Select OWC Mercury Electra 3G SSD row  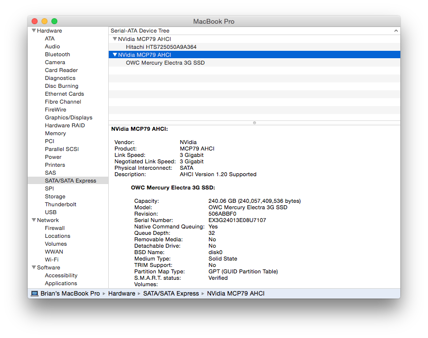(255, 63)
